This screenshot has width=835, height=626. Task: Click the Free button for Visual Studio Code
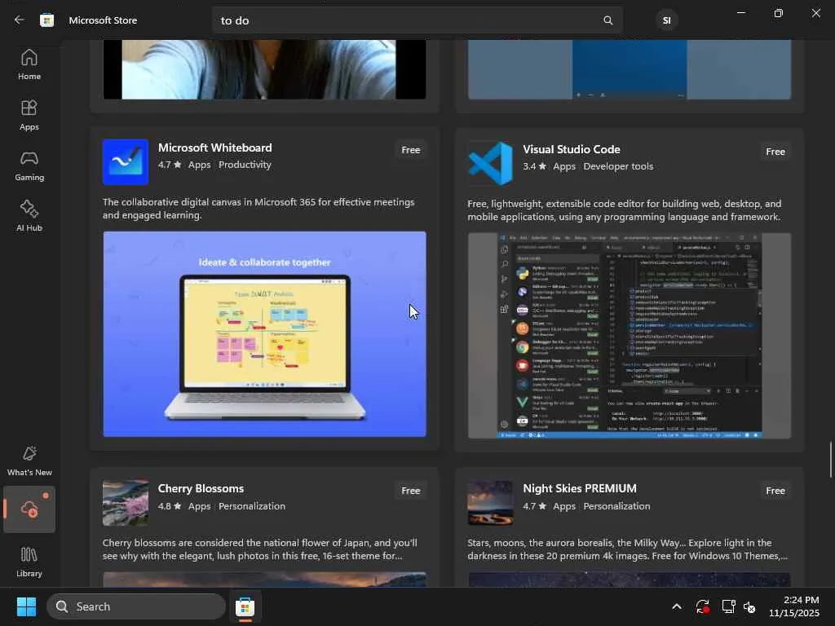[x=775, y=152]
